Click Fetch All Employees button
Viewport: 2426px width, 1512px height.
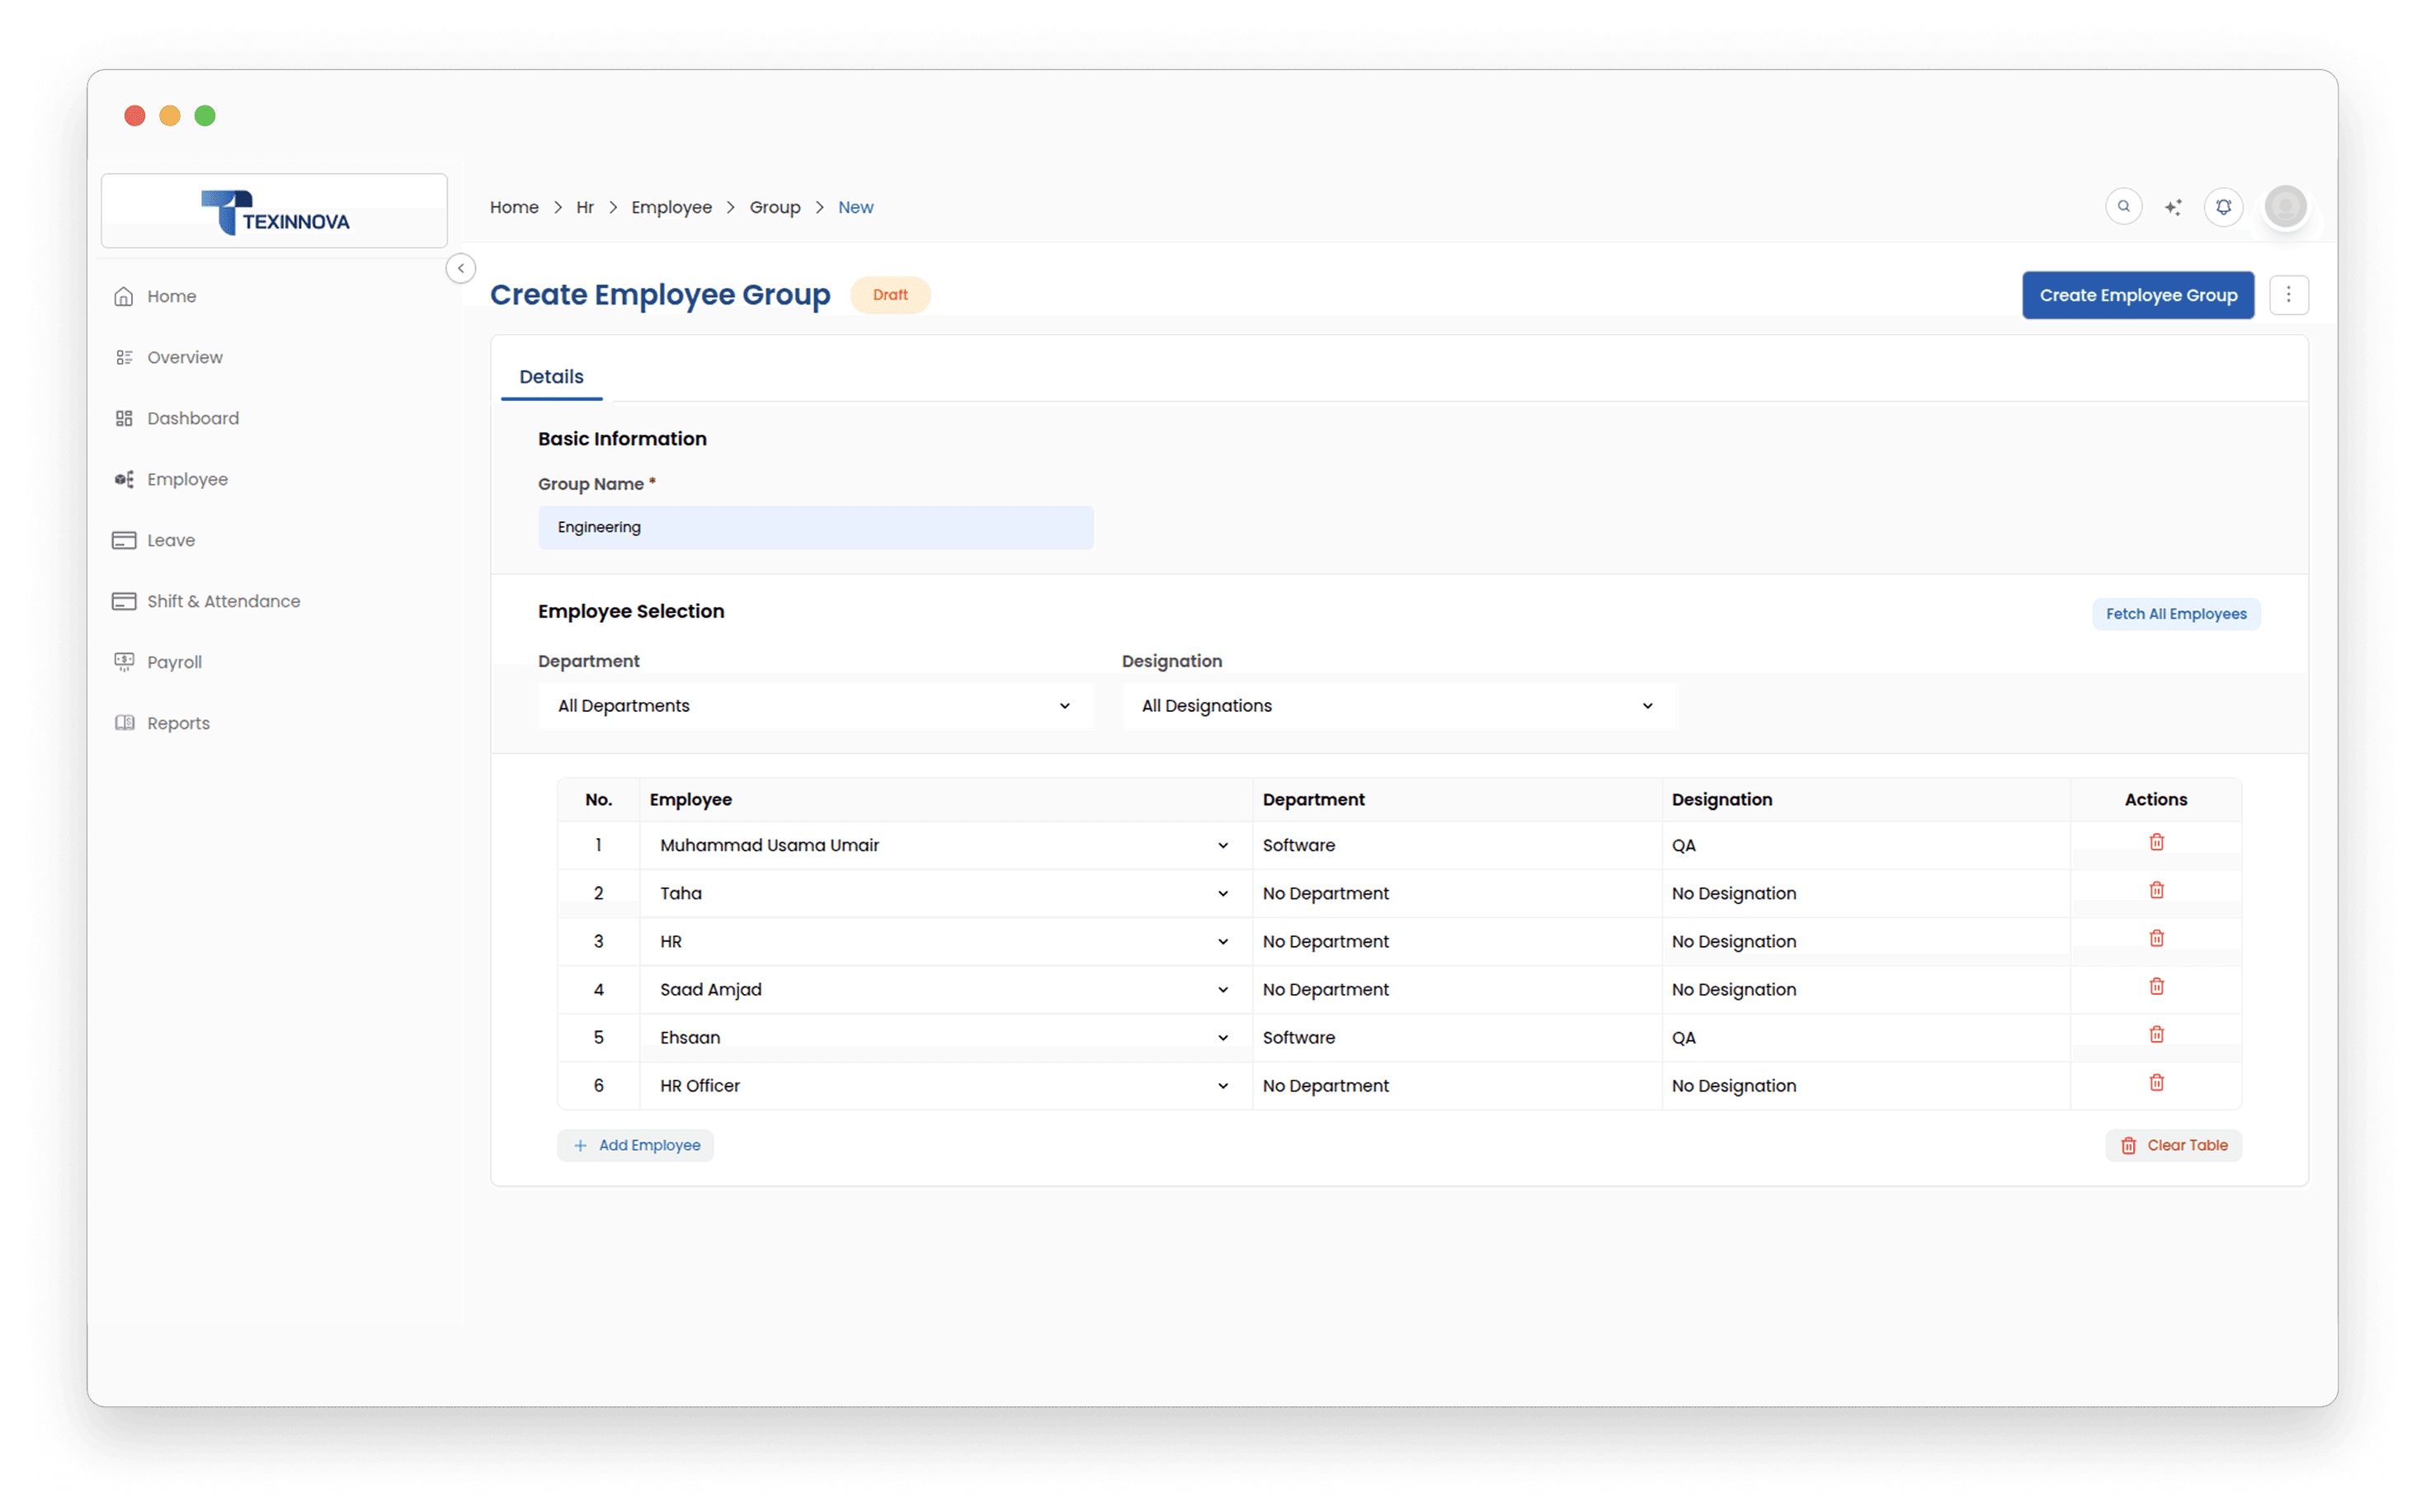pos(2175,614)
